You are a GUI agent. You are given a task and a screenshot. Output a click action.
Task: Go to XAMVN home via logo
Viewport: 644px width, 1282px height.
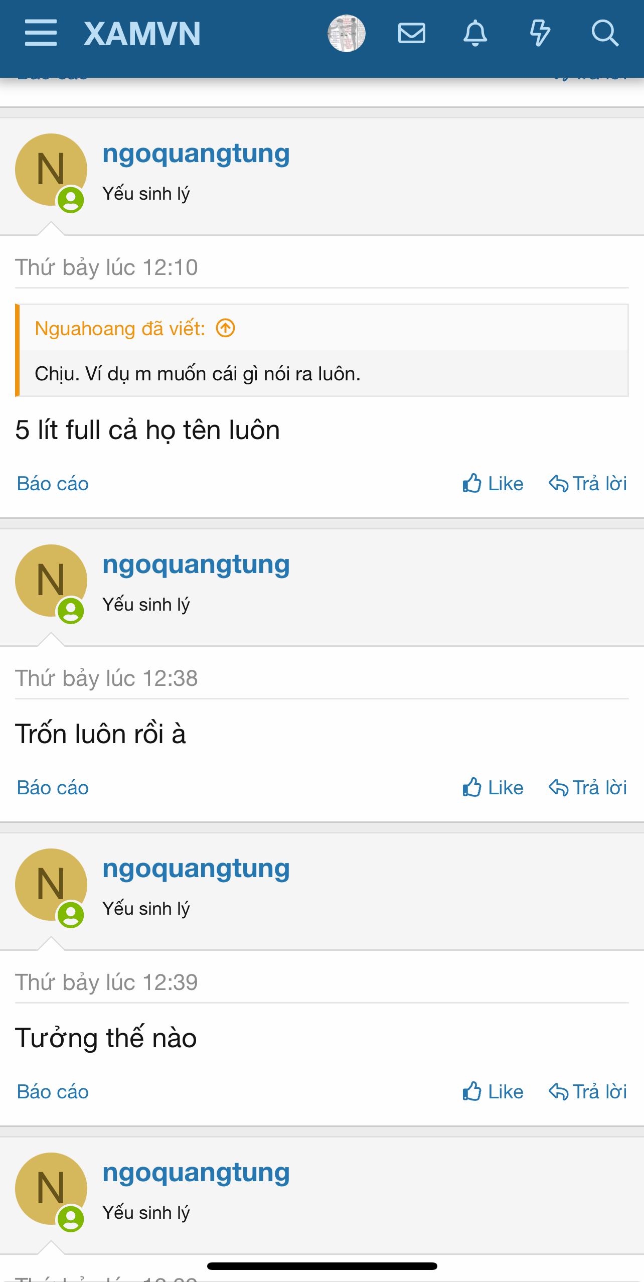pyautogui.click(x=142, y=34)
